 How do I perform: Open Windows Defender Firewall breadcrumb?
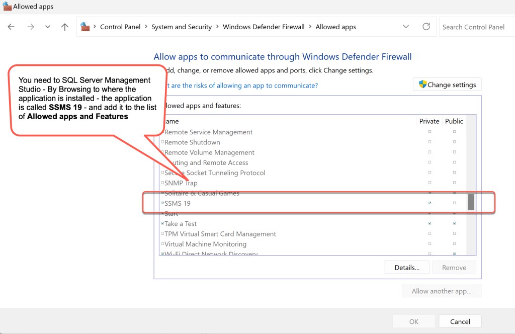click(x=264, y=27)
